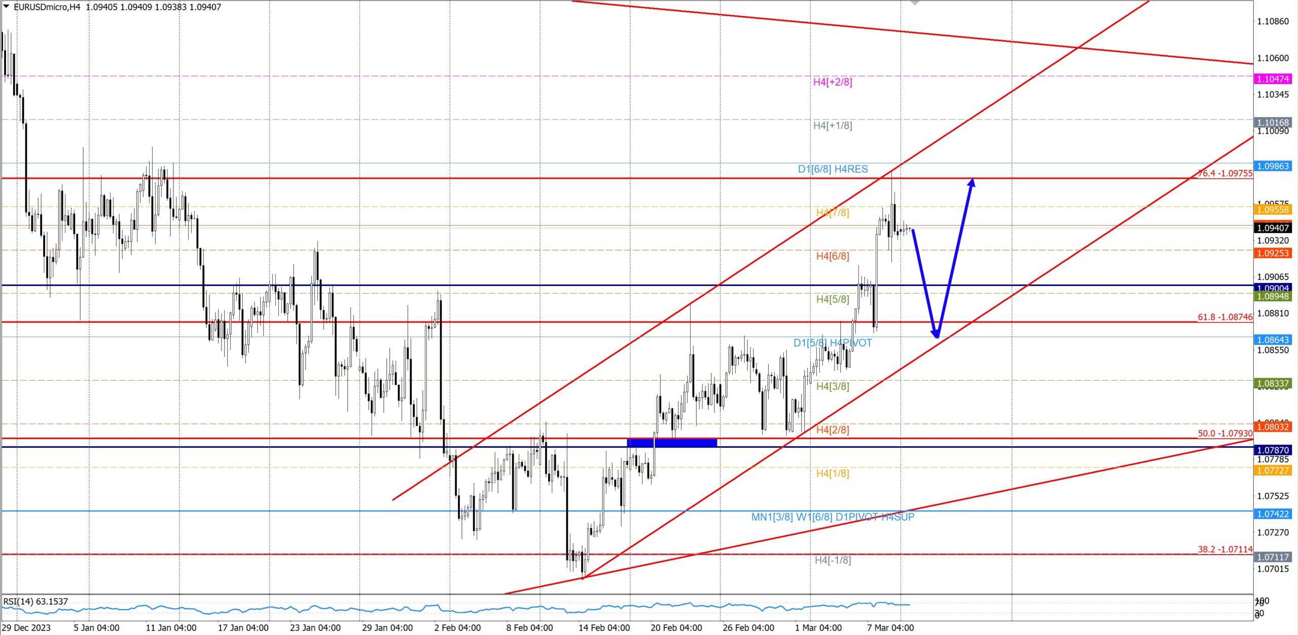This screenshot has height=635, width=1298.
Task: Select the 76.4 -1.09755 Fibonacci label
Action: [x=1224, y=173]
